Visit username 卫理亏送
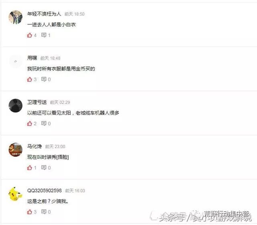The height and width of the screenshot is (225, 257). [37, 102]
